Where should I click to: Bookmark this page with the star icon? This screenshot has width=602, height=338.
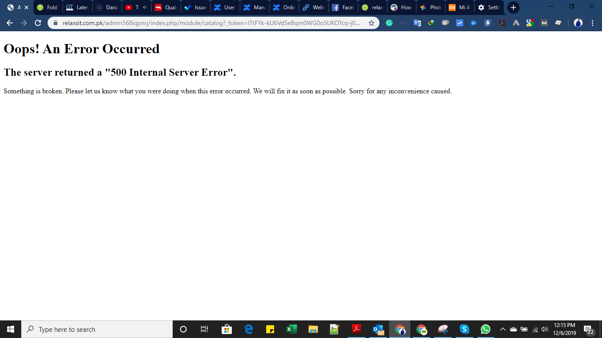372,23
